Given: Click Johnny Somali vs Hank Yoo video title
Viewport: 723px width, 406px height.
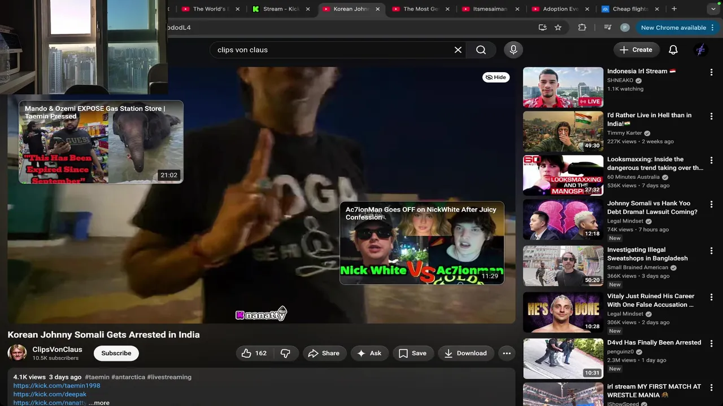Looking at the screenshot, I should tap(652, 208).
